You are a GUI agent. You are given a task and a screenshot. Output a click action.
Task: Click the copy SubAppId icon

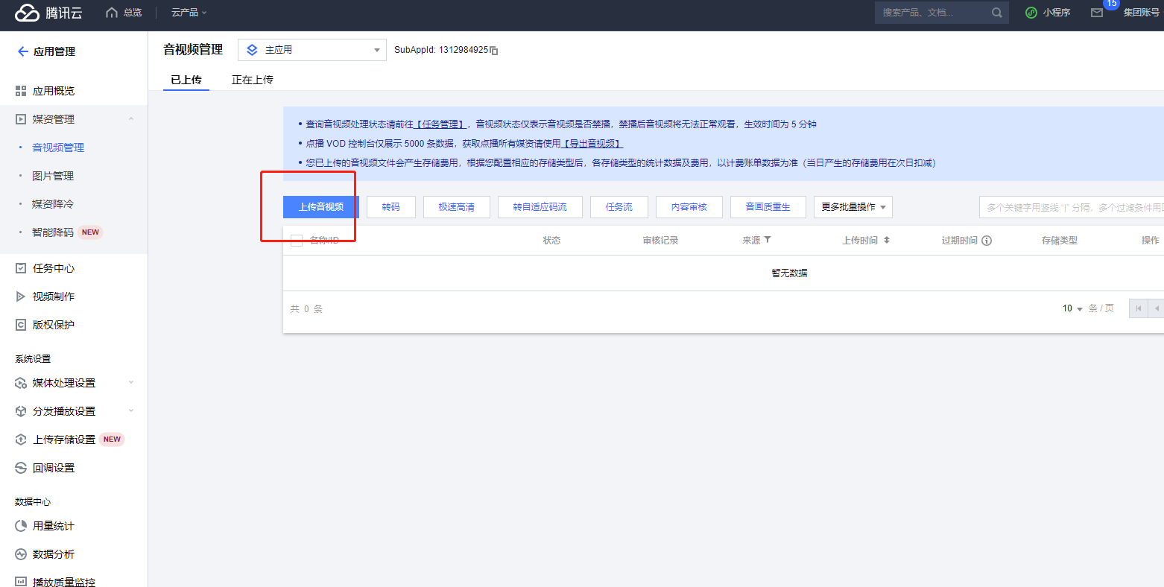pos(494,51)
